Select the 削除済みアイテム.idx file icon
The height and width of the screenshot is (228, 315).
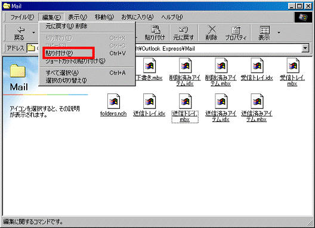tap(185, 65)
